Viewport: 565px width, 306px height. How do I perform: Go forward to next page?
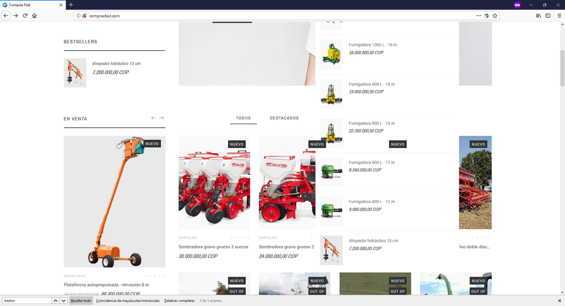pyautogui.click(x=15, y=15)
